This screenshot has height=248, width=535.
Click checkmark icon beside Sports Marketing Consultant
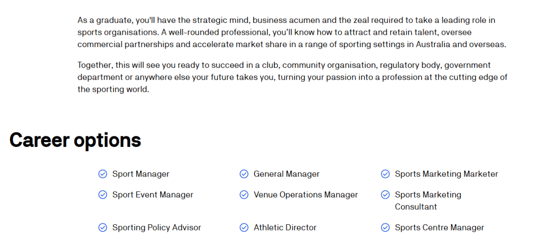385,195
